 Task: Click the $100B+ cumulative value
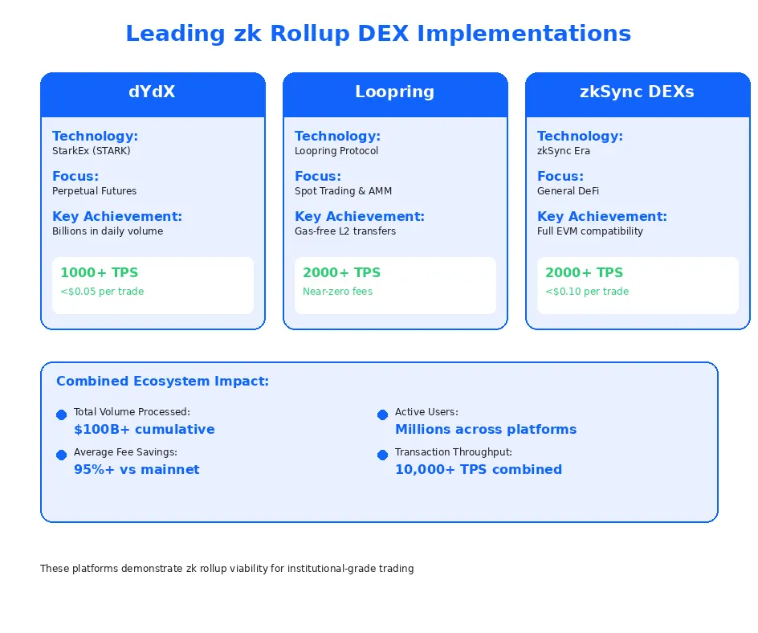[145, 429]
